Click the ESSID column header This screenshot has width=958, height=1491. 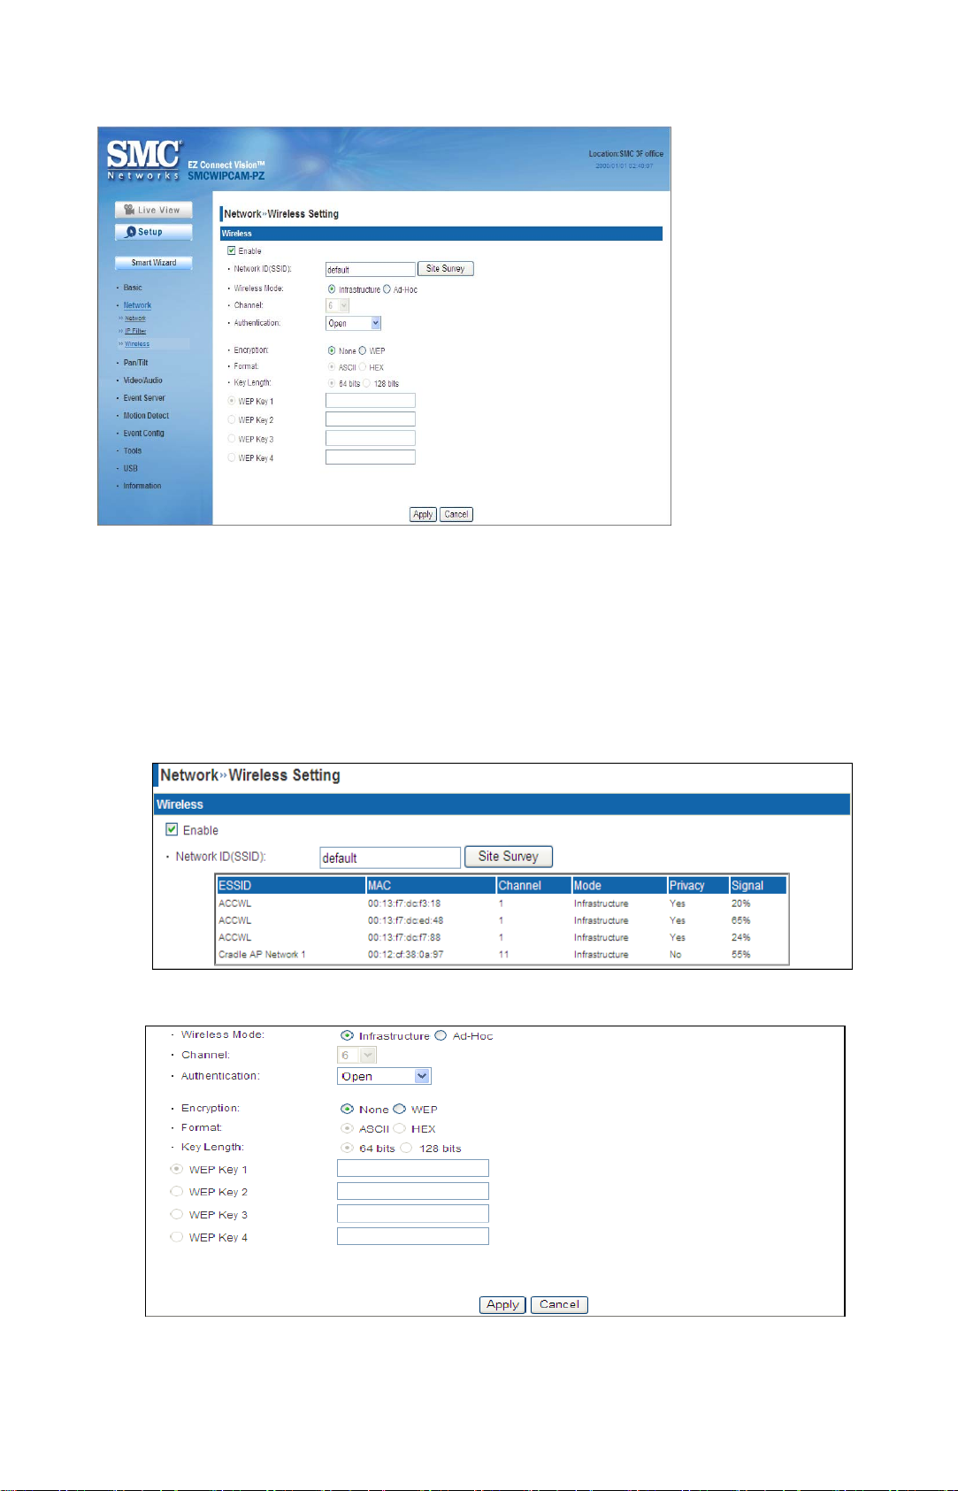click(x=291, y=886)
